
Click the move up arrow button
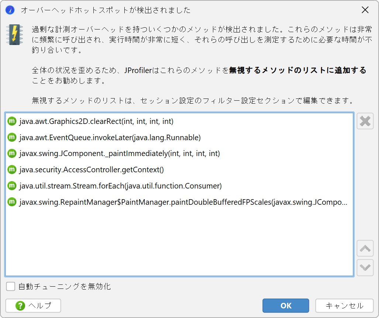point(365,248)
